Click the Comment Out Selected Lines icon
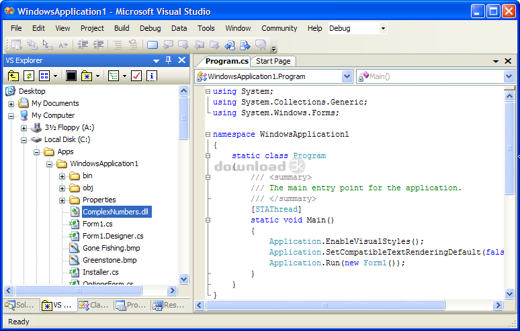Screen dimensions: 520x331 coord(118,45)
